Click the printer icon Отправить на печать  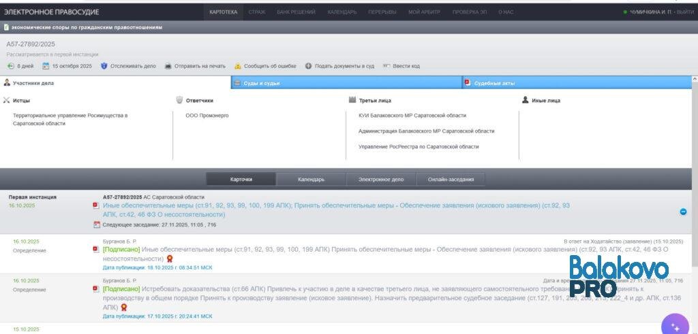tap(168, 66)
